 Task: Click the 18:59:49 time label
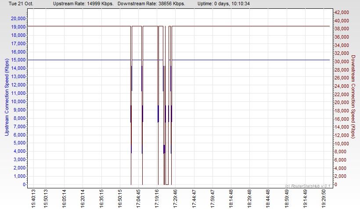coord(287,198)
